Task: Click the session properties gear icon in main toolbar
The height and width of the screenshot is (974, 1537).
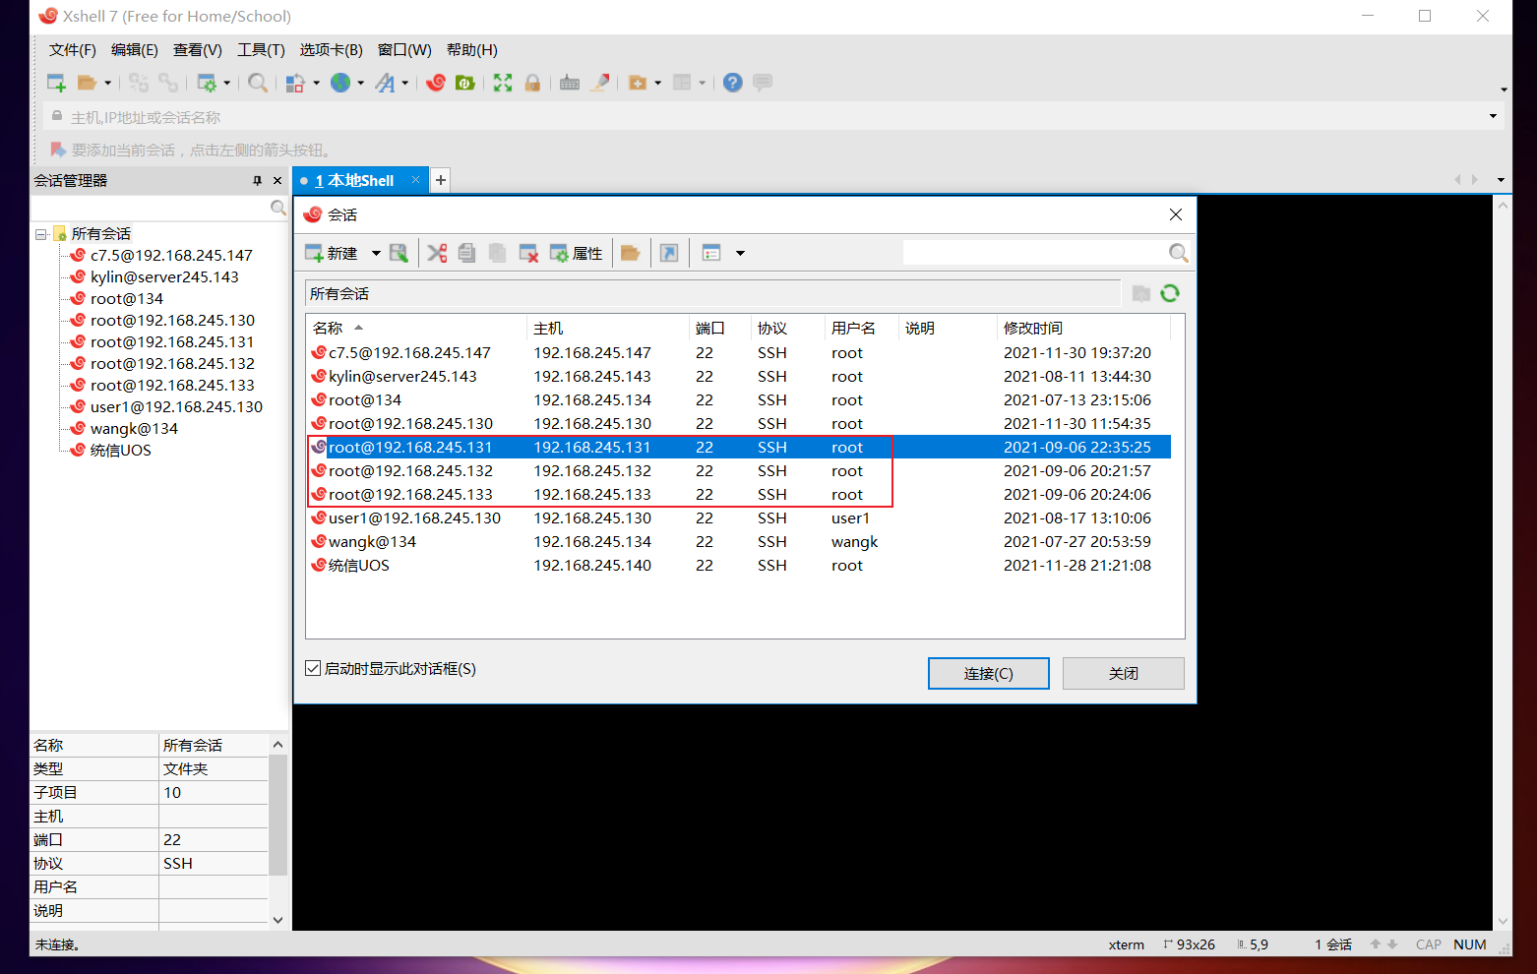Action: tap(207, 83)
